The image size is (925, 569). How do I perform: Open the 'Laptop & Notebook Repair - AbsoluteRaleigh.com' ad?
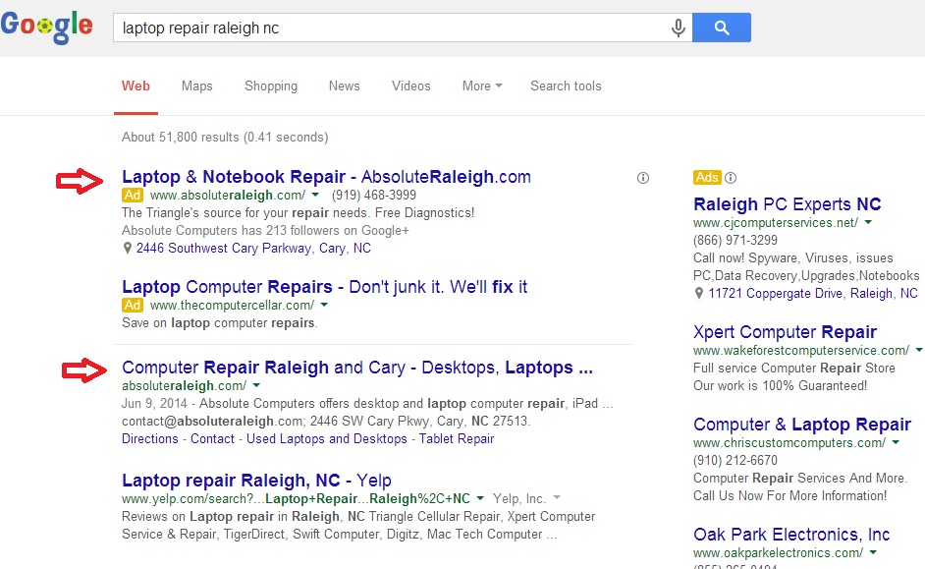326,177
